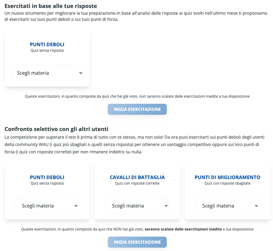273x251 pixels.
Task: Expand the Punti di Miglioramento subject dropdown
Action: [227, 206]
